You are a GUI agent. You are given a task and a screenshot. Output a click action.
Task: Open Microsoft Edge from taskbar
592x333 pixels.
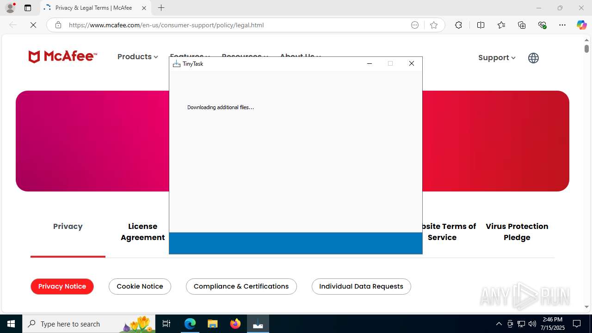point(190,324)
